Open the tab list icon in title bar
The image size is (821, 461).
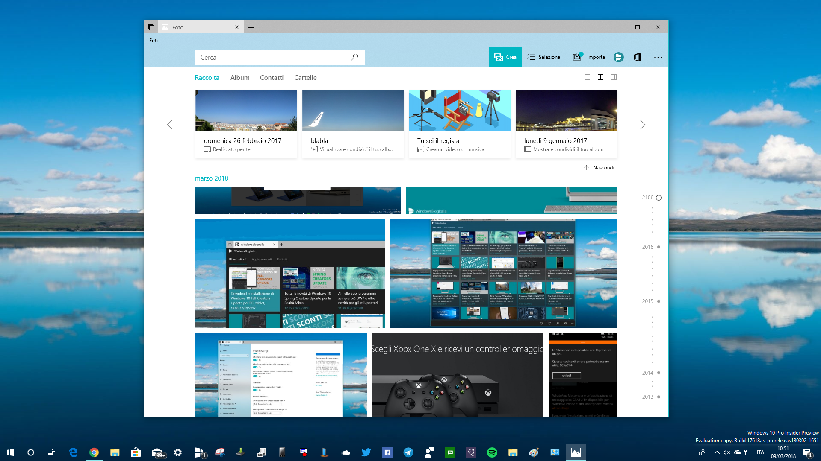point(151,27)
